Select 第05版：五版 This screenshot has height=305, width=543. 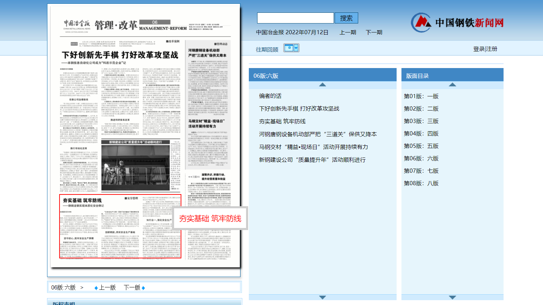tap(421, 146)
